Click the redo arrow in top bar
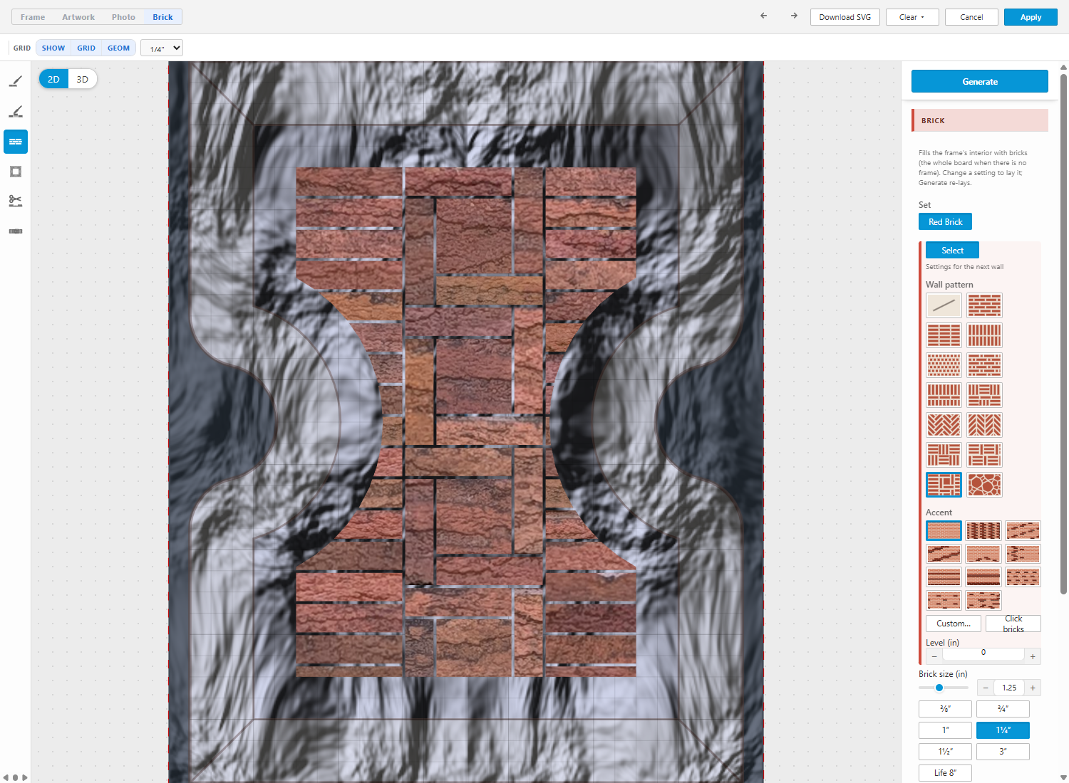This screenshot has width=1069, height=783. pos(794,16)
